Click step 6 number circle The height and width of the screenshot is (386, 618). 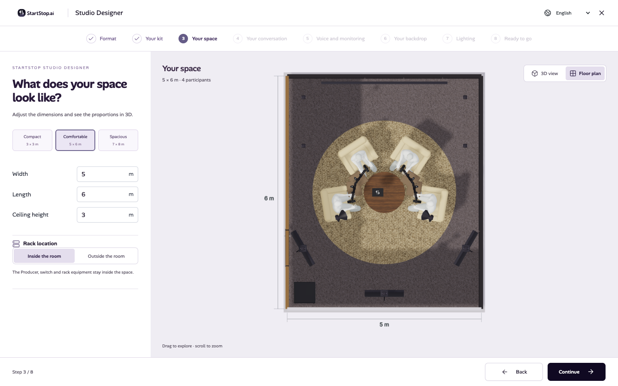[x=385, y=39]
